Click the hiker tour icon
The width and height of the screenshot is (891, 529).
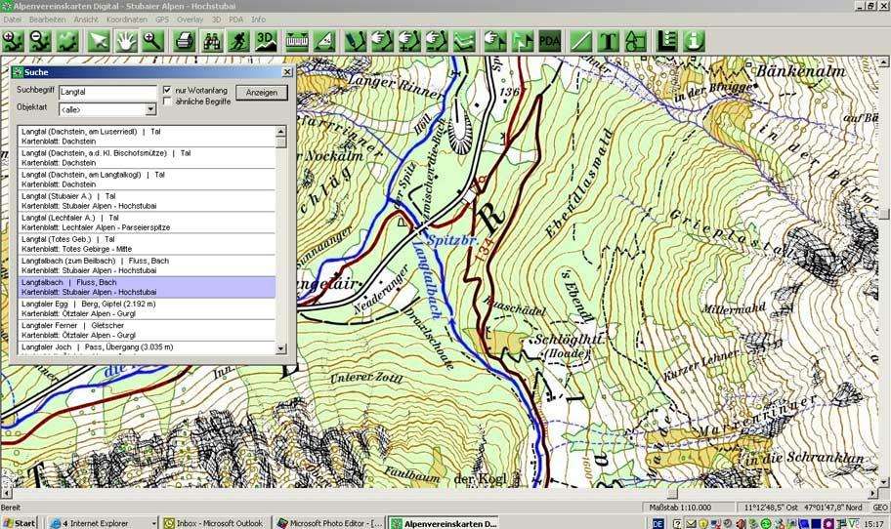(x=238, y=41)
